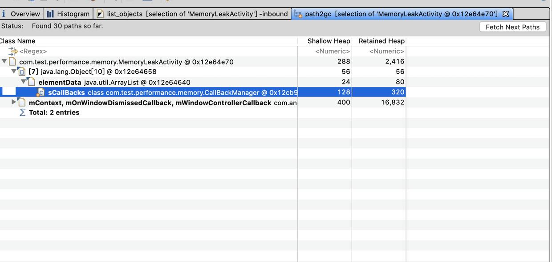
Task: Click the Numeric filter under Retained Heap
Action: [386, 52]
